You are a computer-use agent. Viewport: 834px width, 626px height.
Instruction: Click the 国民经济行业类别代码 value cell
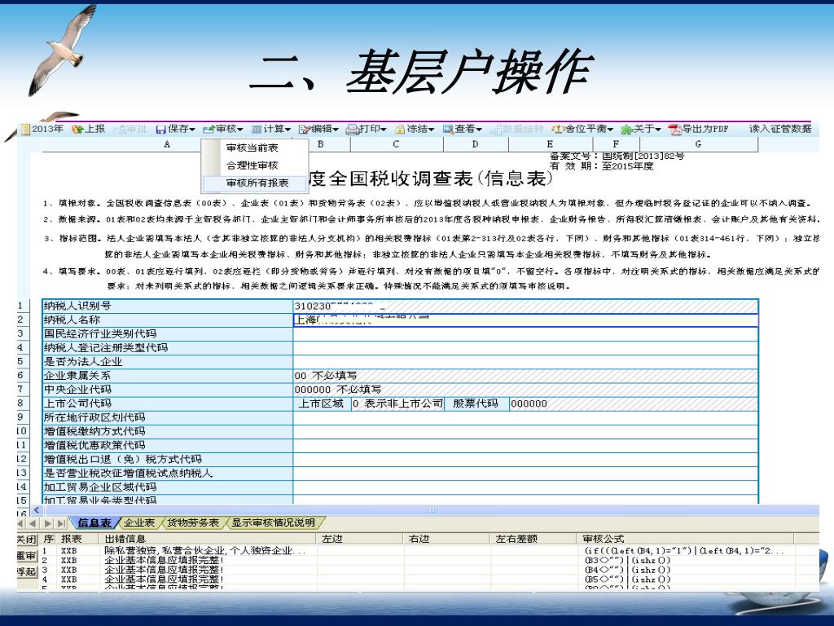point(525,333)
